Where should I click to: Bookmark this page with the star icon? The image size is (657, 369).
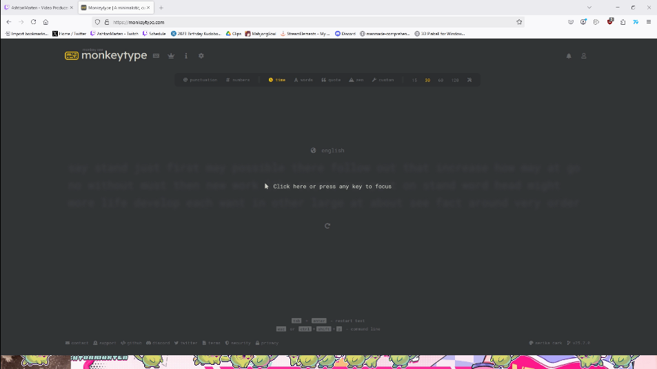519,22
